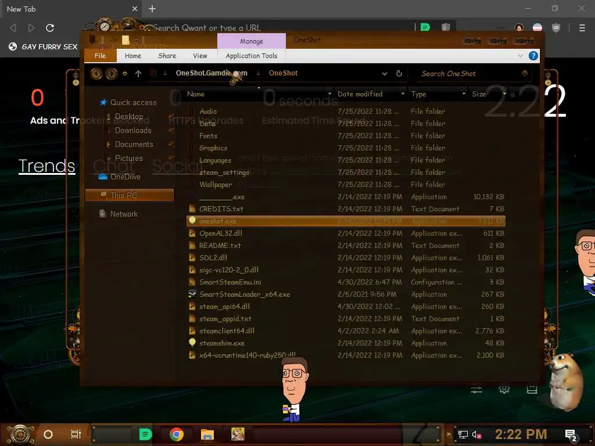The width and height of the screenshot is (595, 446).
Task: Open Documents in Quick access
Action: coord(134,145)
